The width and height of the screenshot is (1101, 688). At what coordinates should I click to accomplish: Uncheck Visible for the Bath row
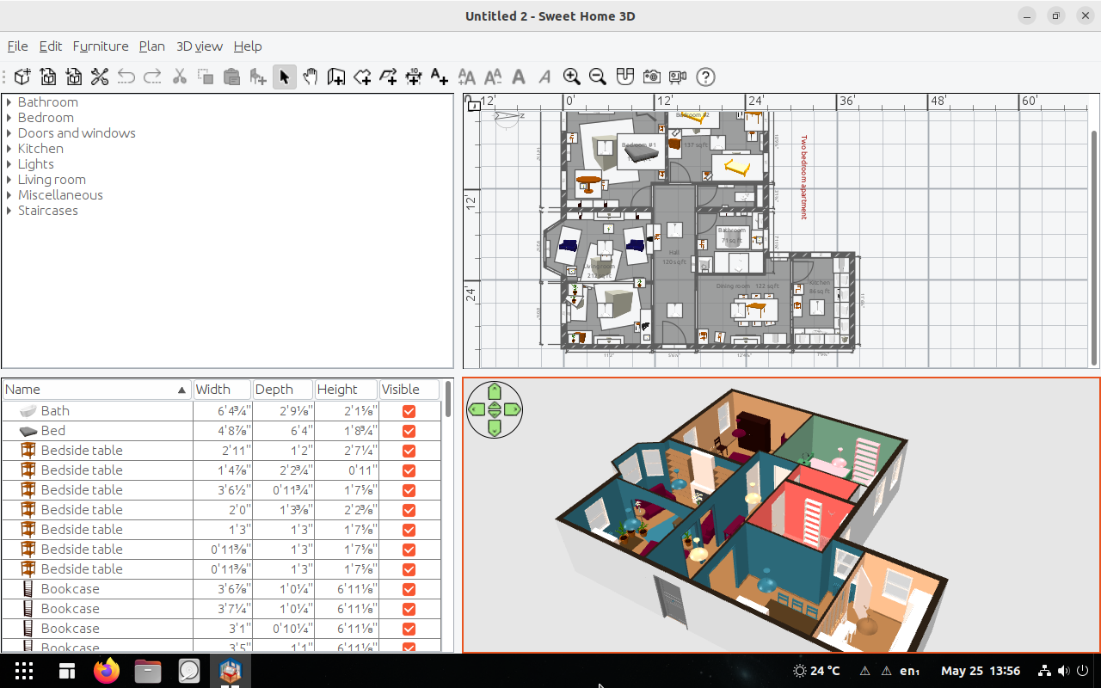click(409, 411)
